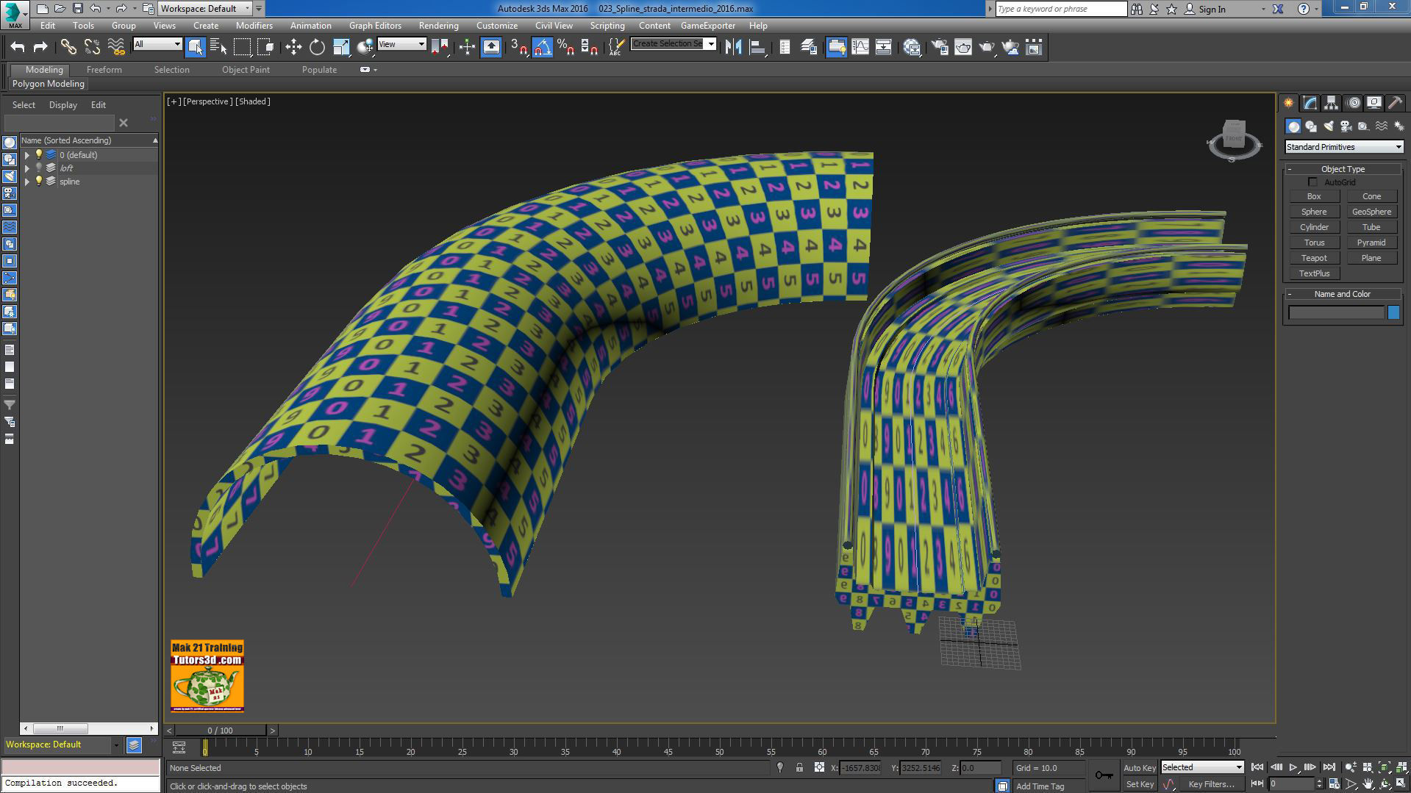Open the Rendering menu
The image size is (1411, 793).
[438, 26]
